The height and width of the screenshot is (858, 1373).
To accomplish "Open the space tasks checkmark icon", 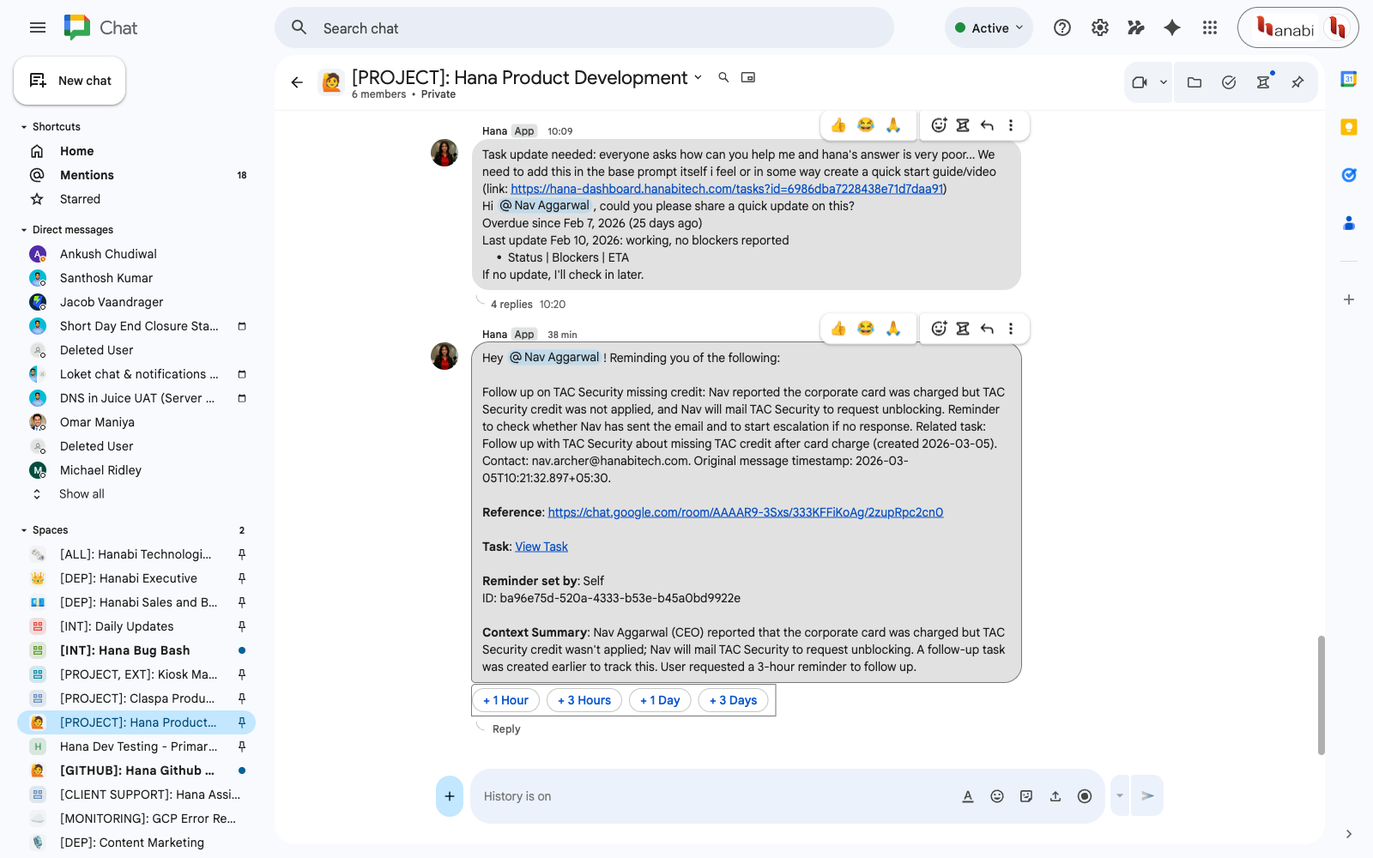I will [1229, 82].
